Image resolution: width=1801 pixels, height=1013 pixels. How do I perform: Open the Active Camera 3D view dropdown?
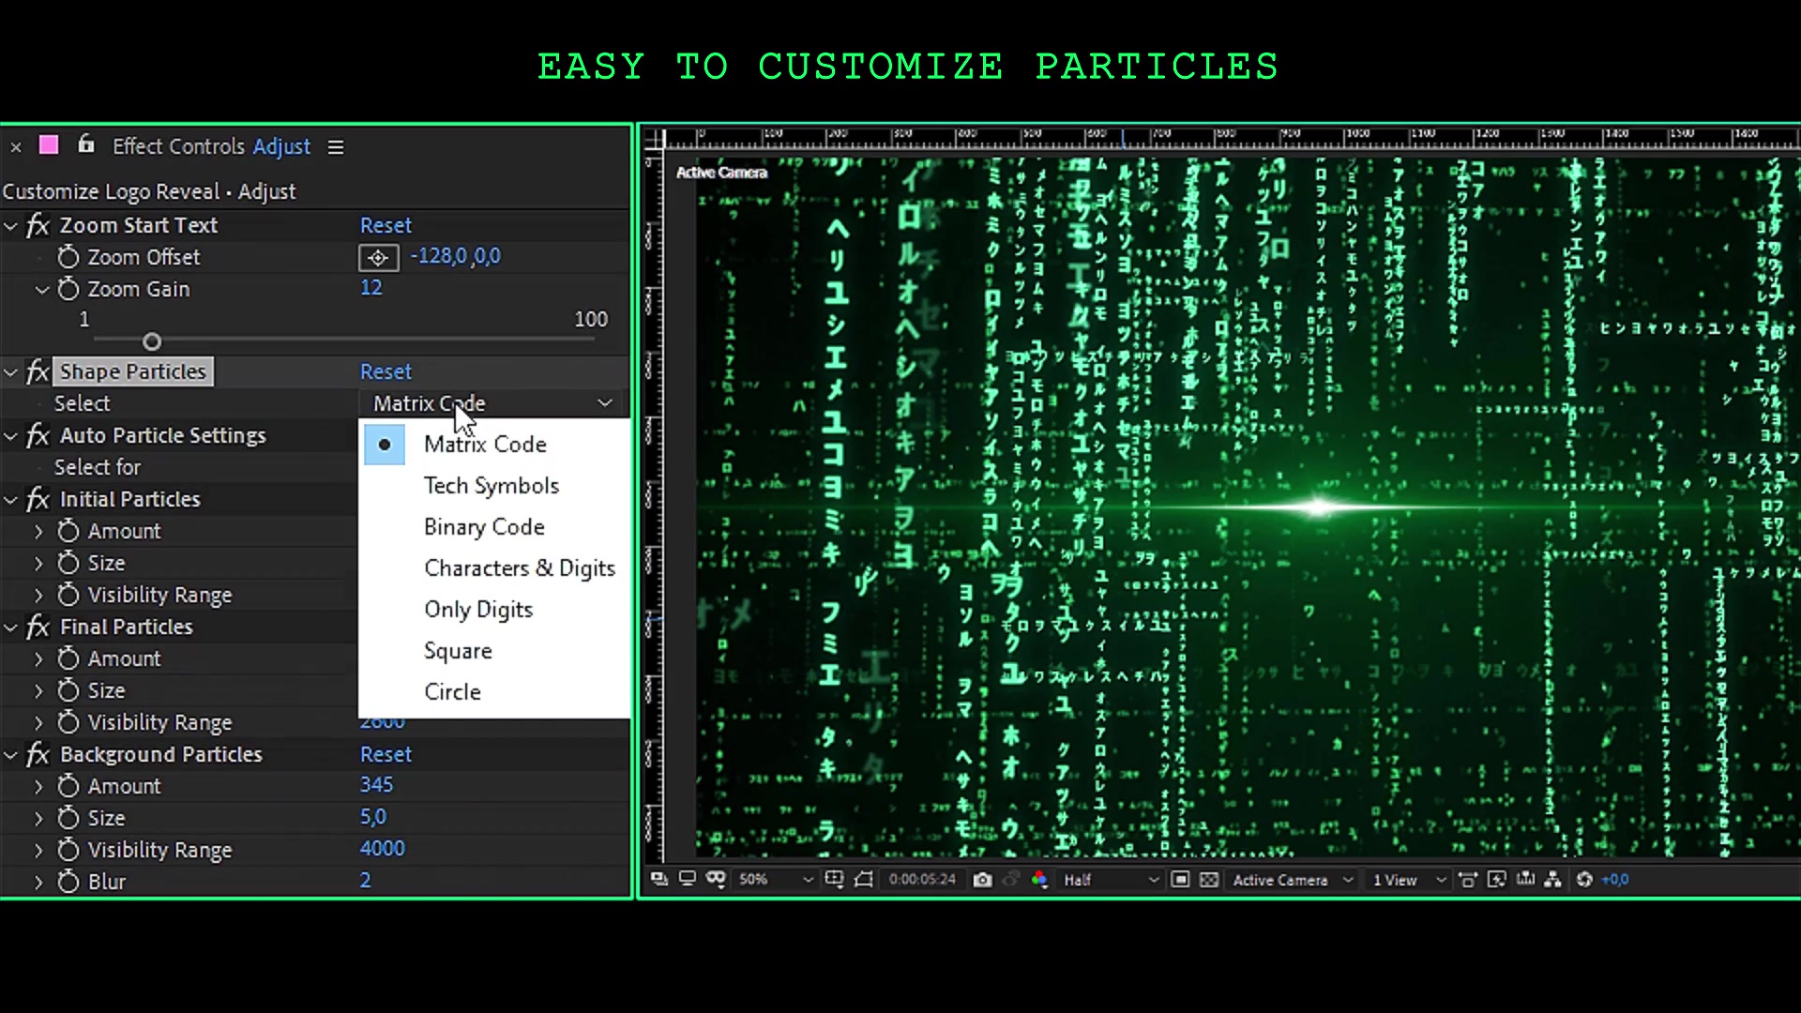(x=1293, y=880)
